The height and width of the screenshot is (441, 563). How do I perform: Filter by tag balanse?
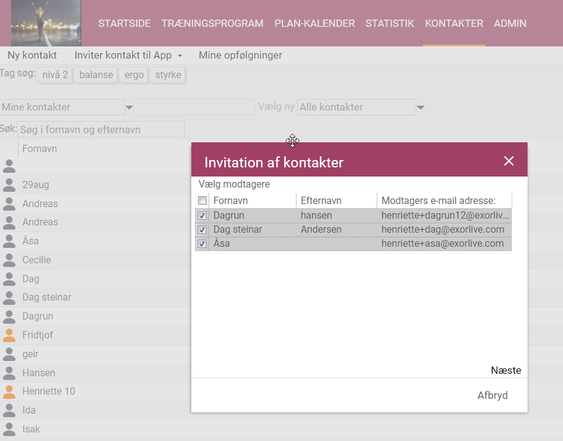[96, 75]
